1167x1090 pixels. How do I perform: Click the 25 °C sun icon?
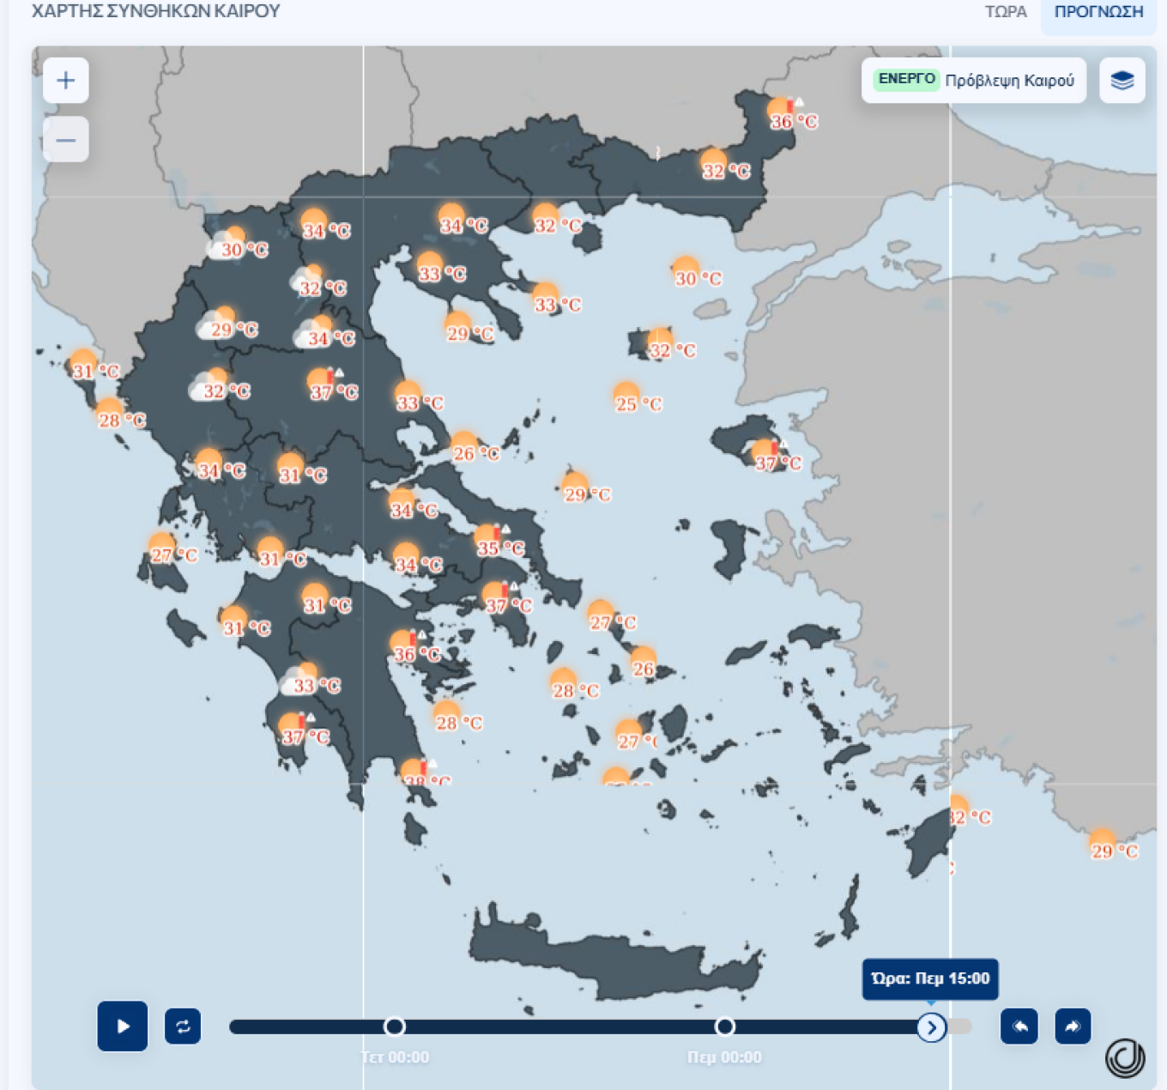(x=627, y=397)
